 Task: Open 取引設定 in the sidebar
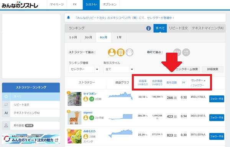[x=31, y=125]
